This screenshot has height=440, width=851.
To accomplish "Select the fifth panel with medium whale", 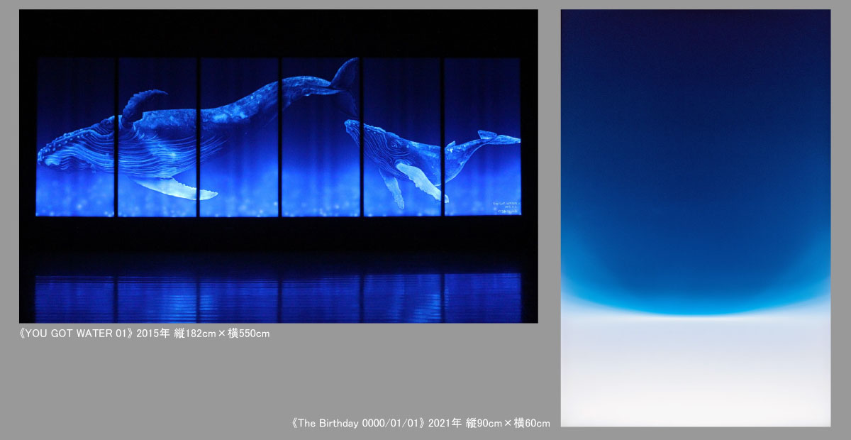I will 401,137.
